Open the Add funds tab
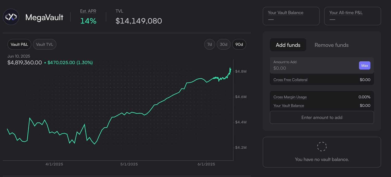 pyautogui.click(x=288, y=45)
